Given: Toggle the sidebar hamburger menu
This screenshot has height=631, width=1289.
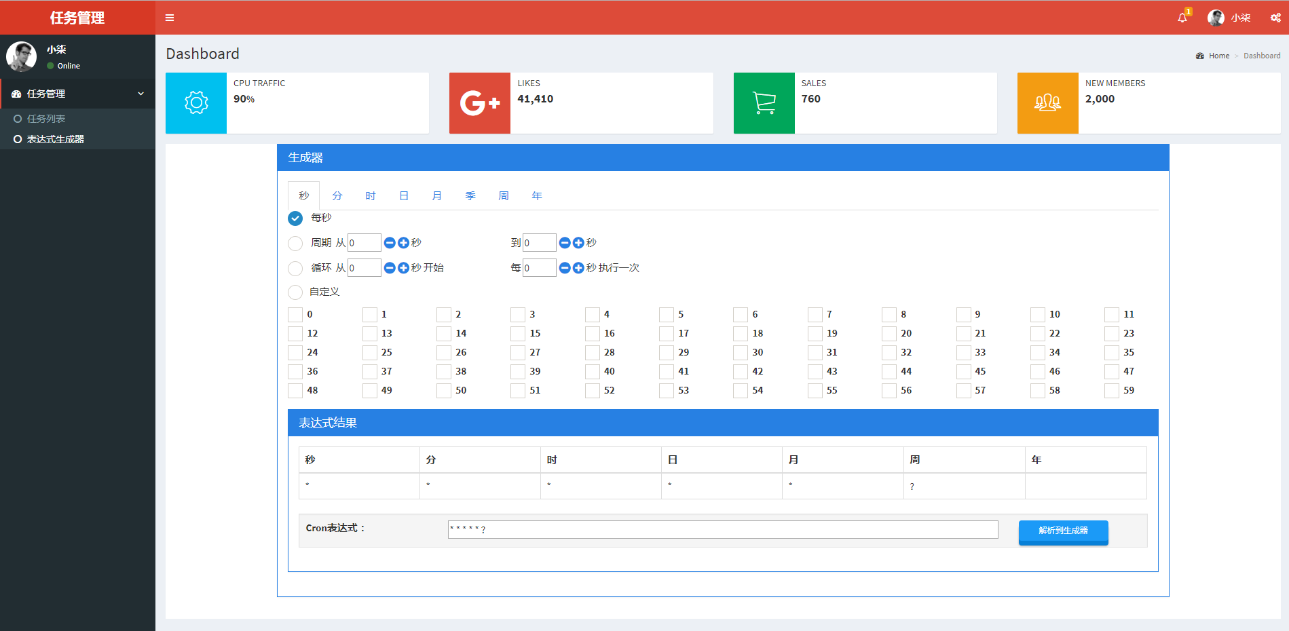Looking at the screenshot, I should coord(170,18).
